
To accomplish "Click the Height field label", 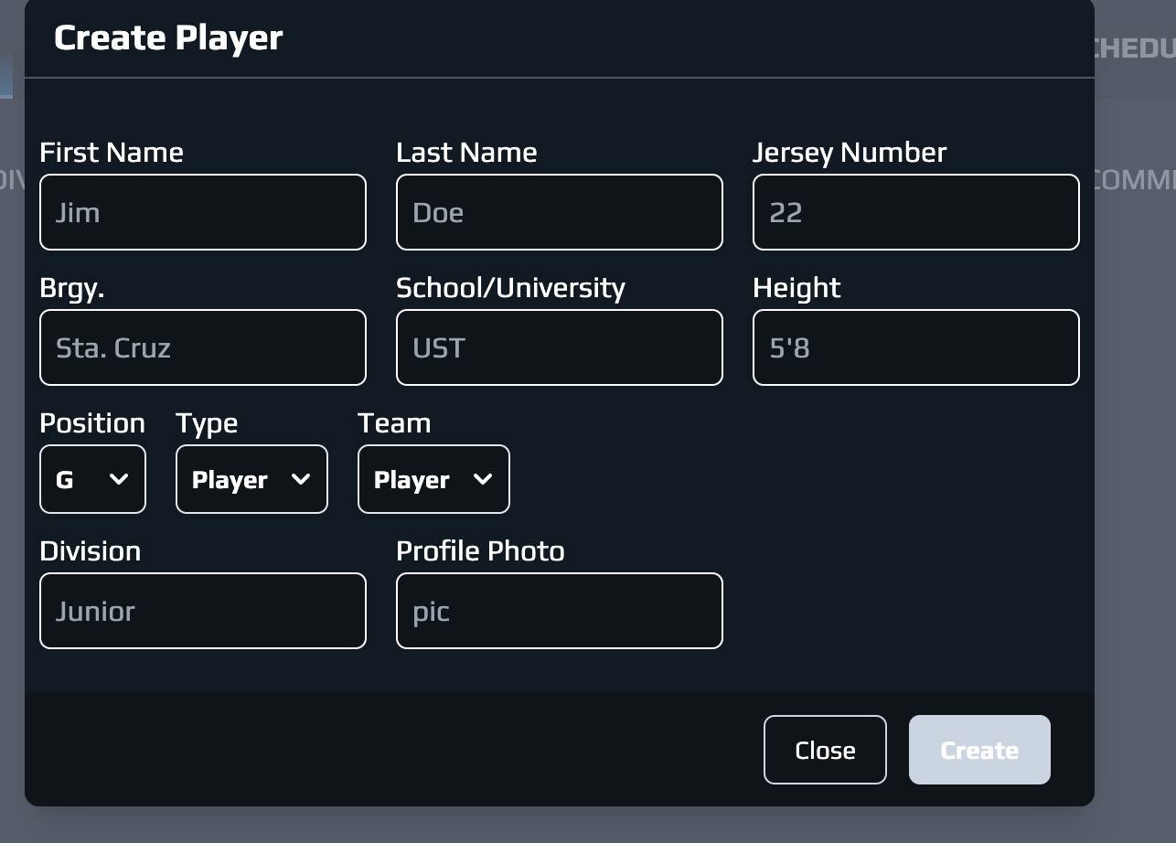I will pos(796,287).
